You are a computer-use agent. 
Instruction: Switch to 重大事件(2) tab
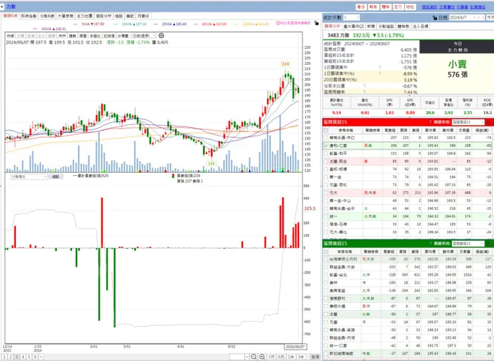click(x=354, y=27)
